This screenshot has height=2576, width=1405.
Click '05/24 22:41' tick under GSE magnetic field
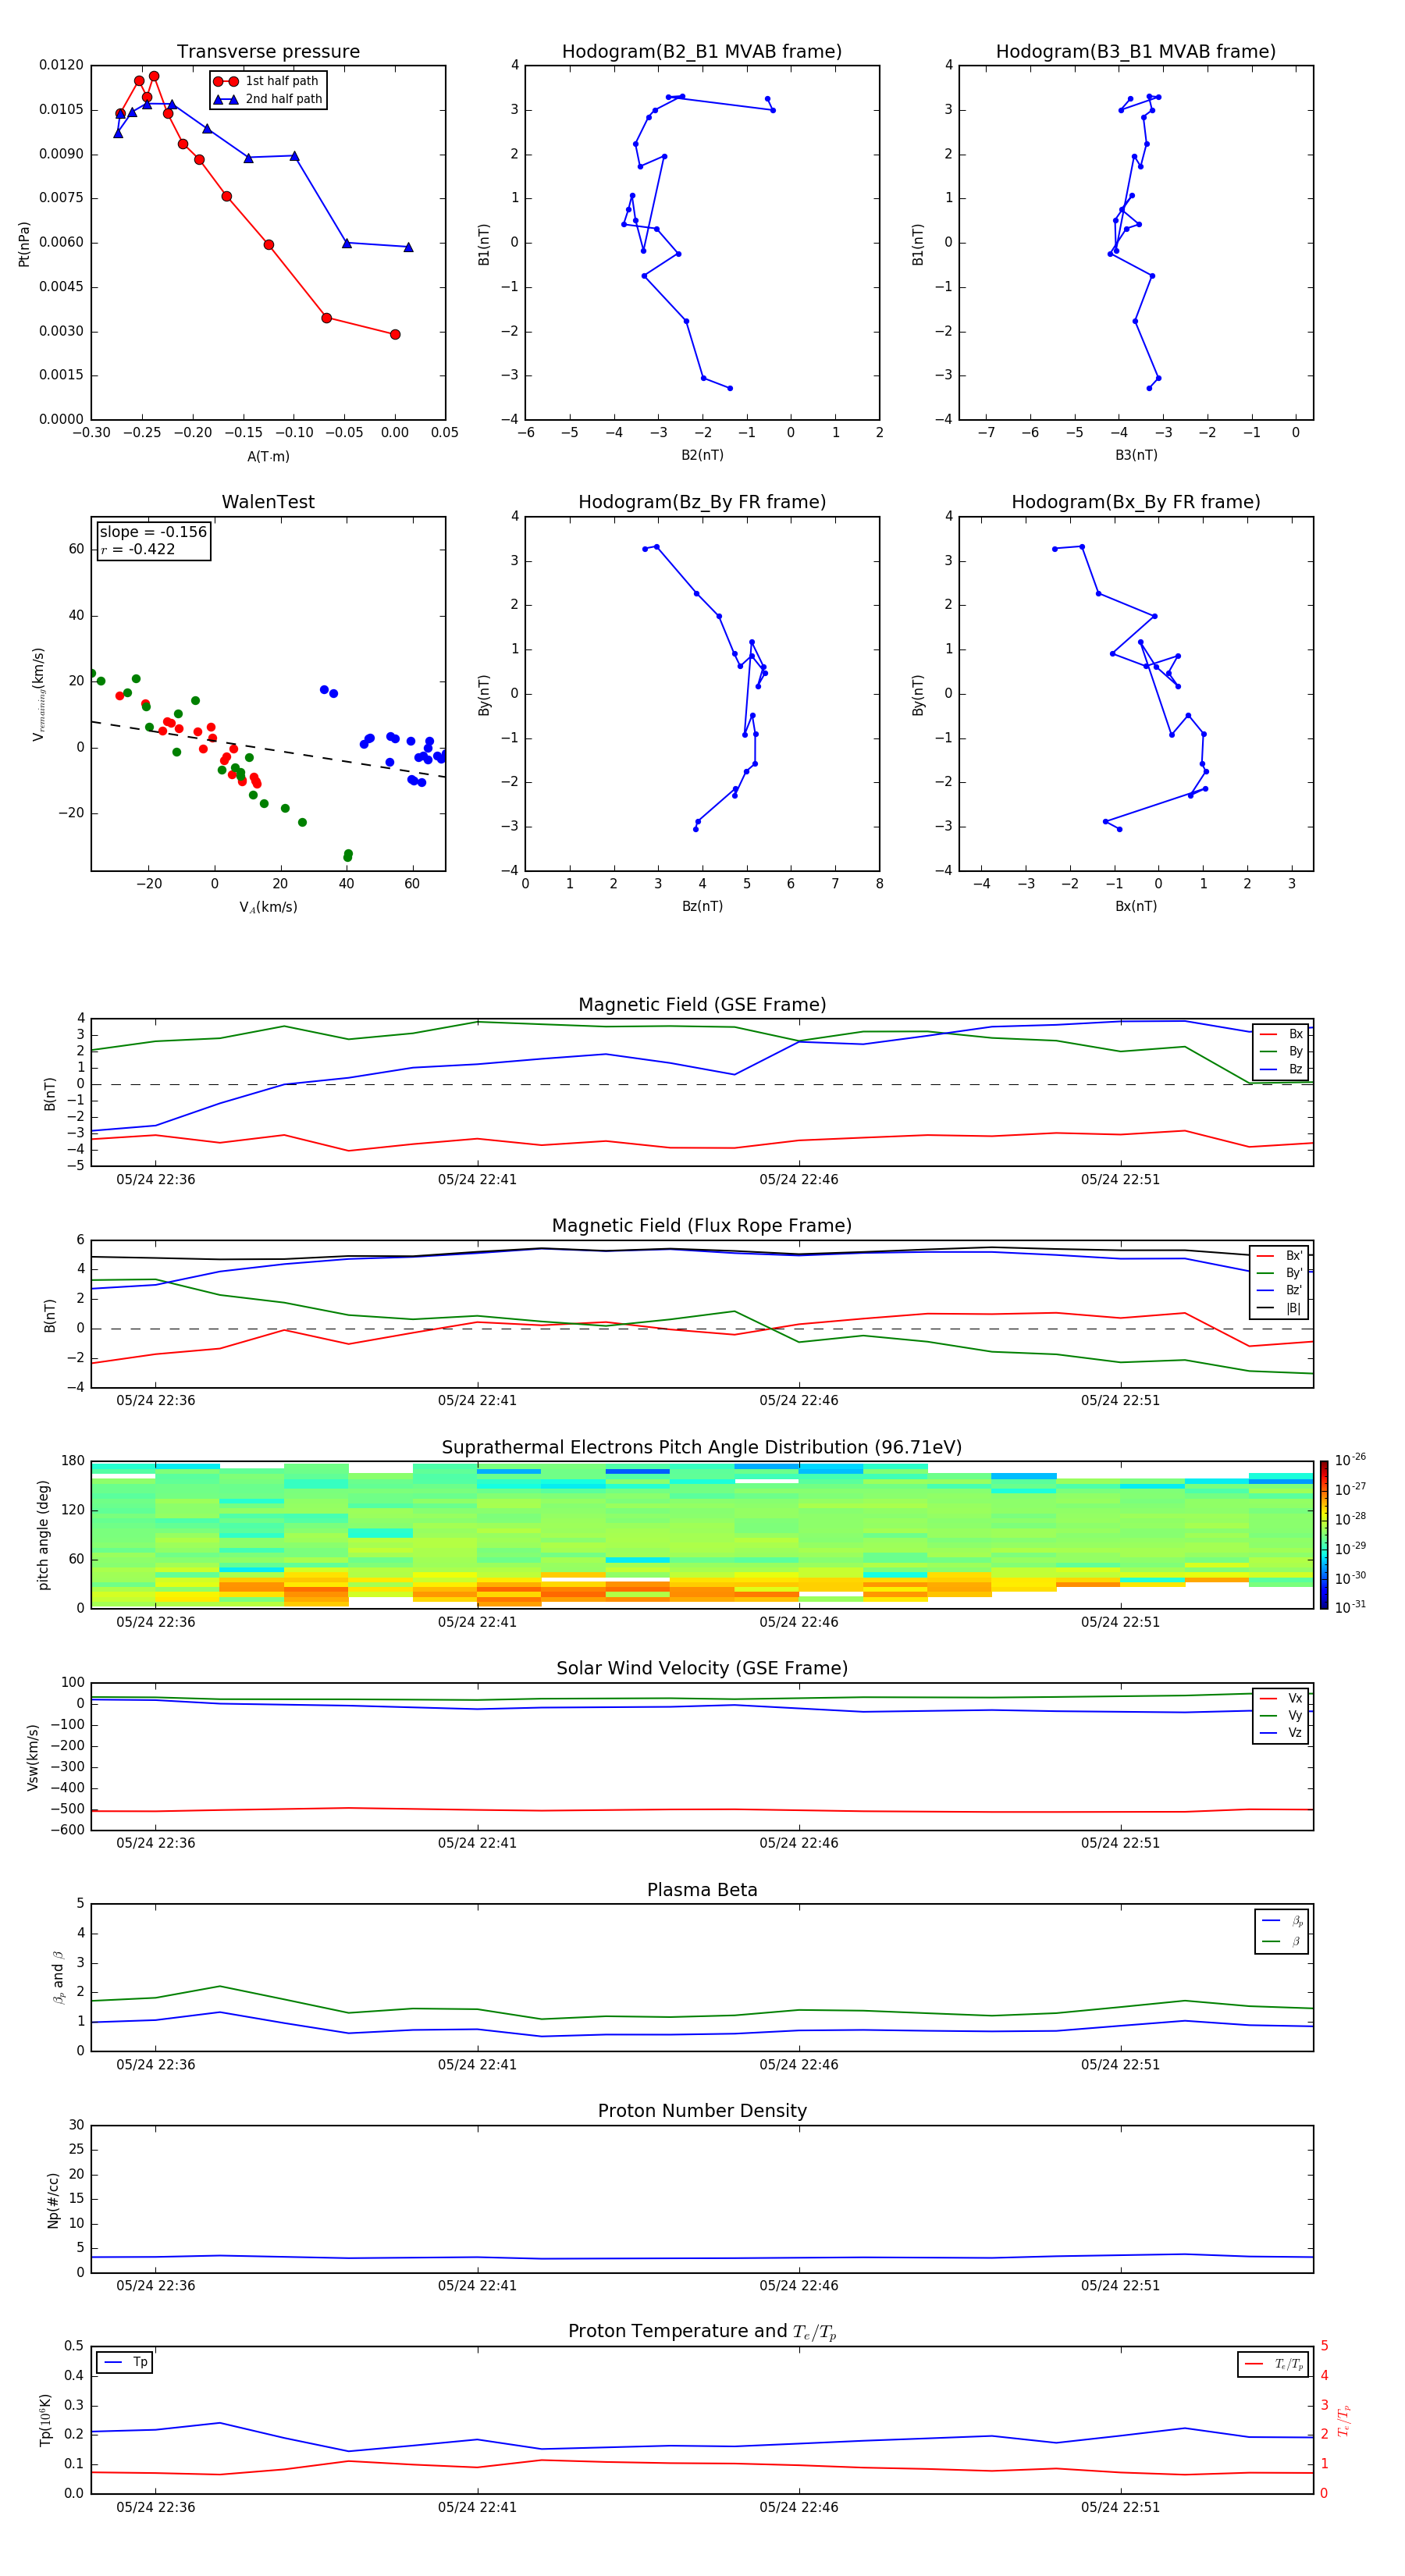click(477, 1180)
